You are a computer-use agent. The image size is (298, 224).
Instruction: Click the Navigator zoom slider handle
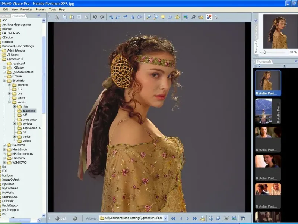(x=264, y=52)
